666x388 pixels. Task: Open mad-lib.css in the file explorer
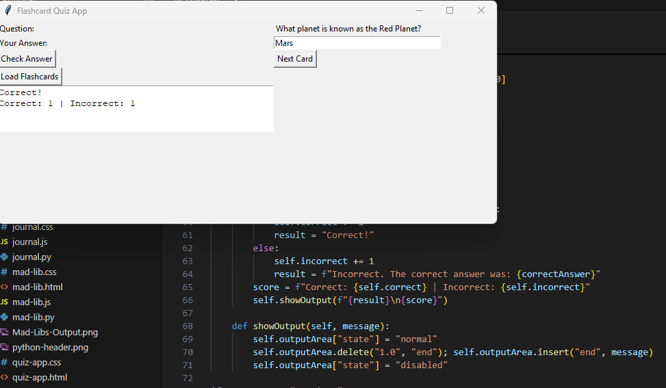(x=34, y=272)
